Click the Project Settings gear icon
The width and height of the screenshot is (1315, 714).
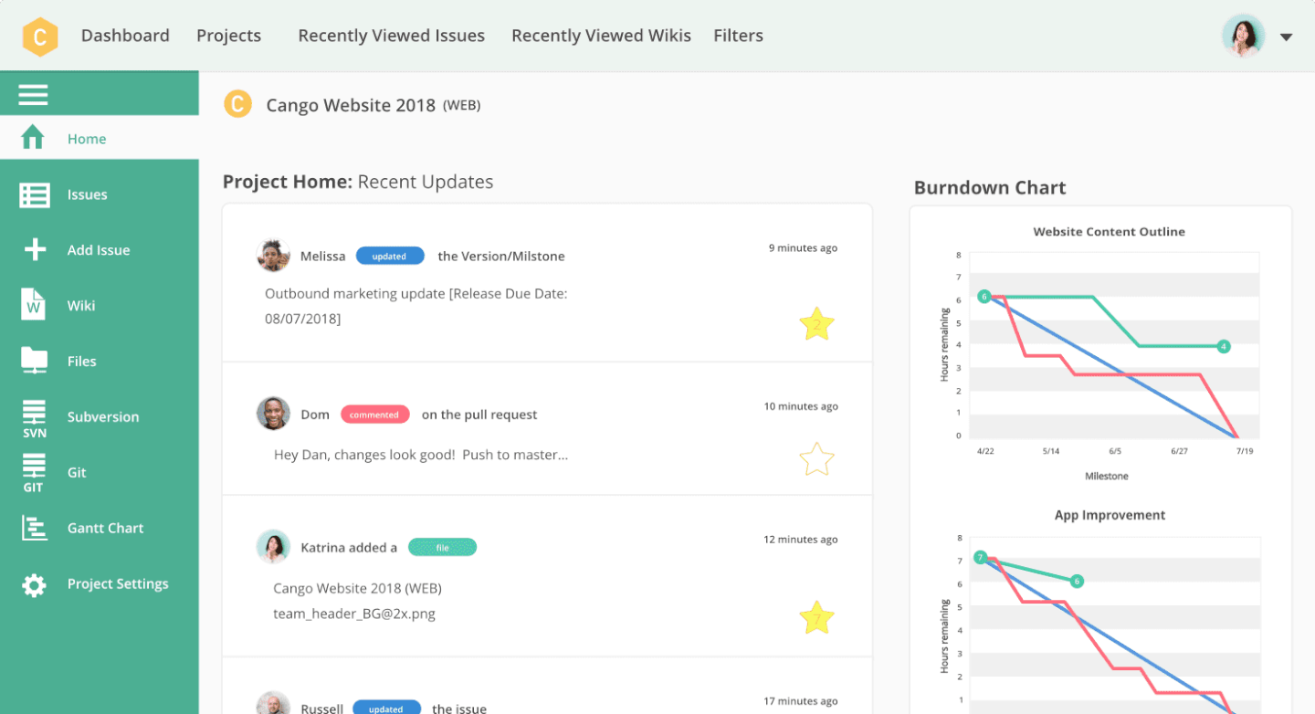click(35, 584)
